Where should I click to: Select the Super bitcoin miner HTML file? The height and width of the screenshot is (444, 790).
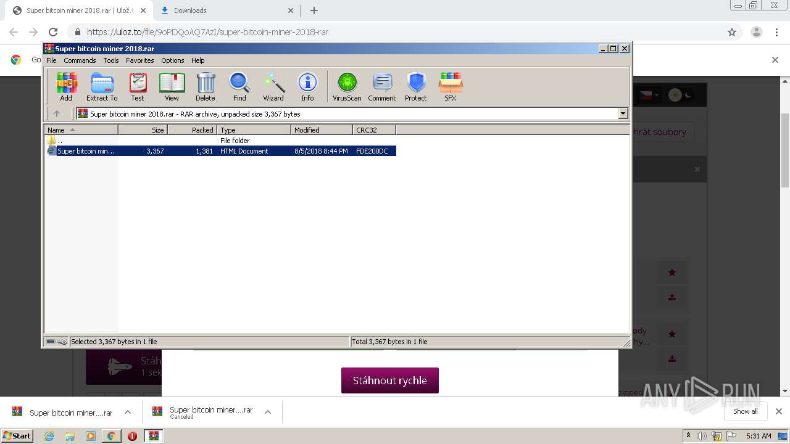(x=220, y=151)
